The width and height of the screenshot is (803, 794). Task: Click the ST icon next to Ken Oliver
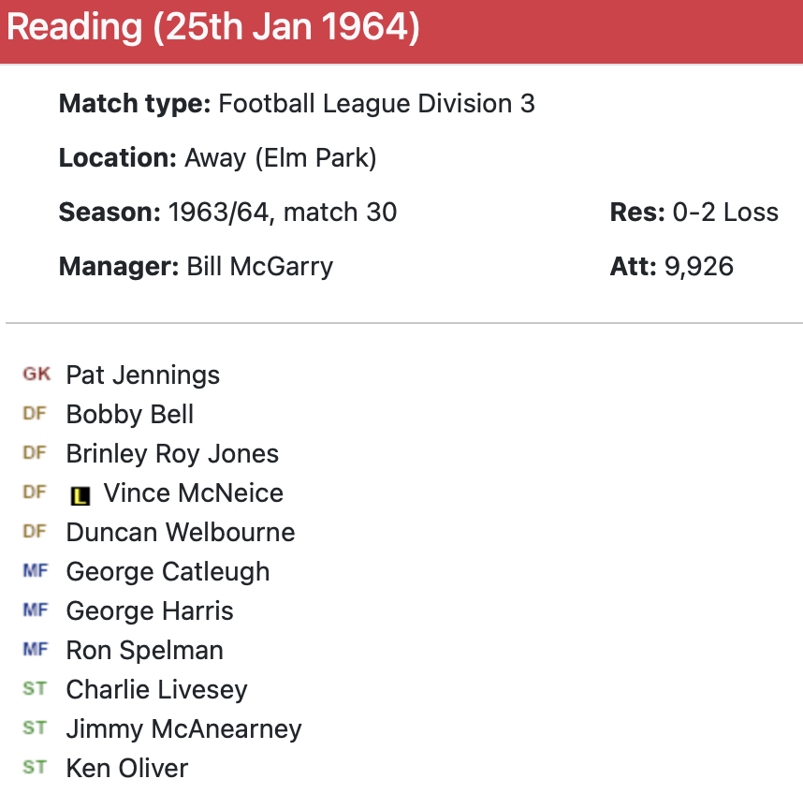coord(35,768)
